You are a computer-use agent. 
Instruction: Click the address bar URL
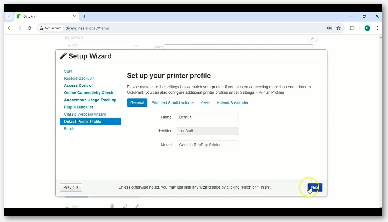click(x=87, y=28)
